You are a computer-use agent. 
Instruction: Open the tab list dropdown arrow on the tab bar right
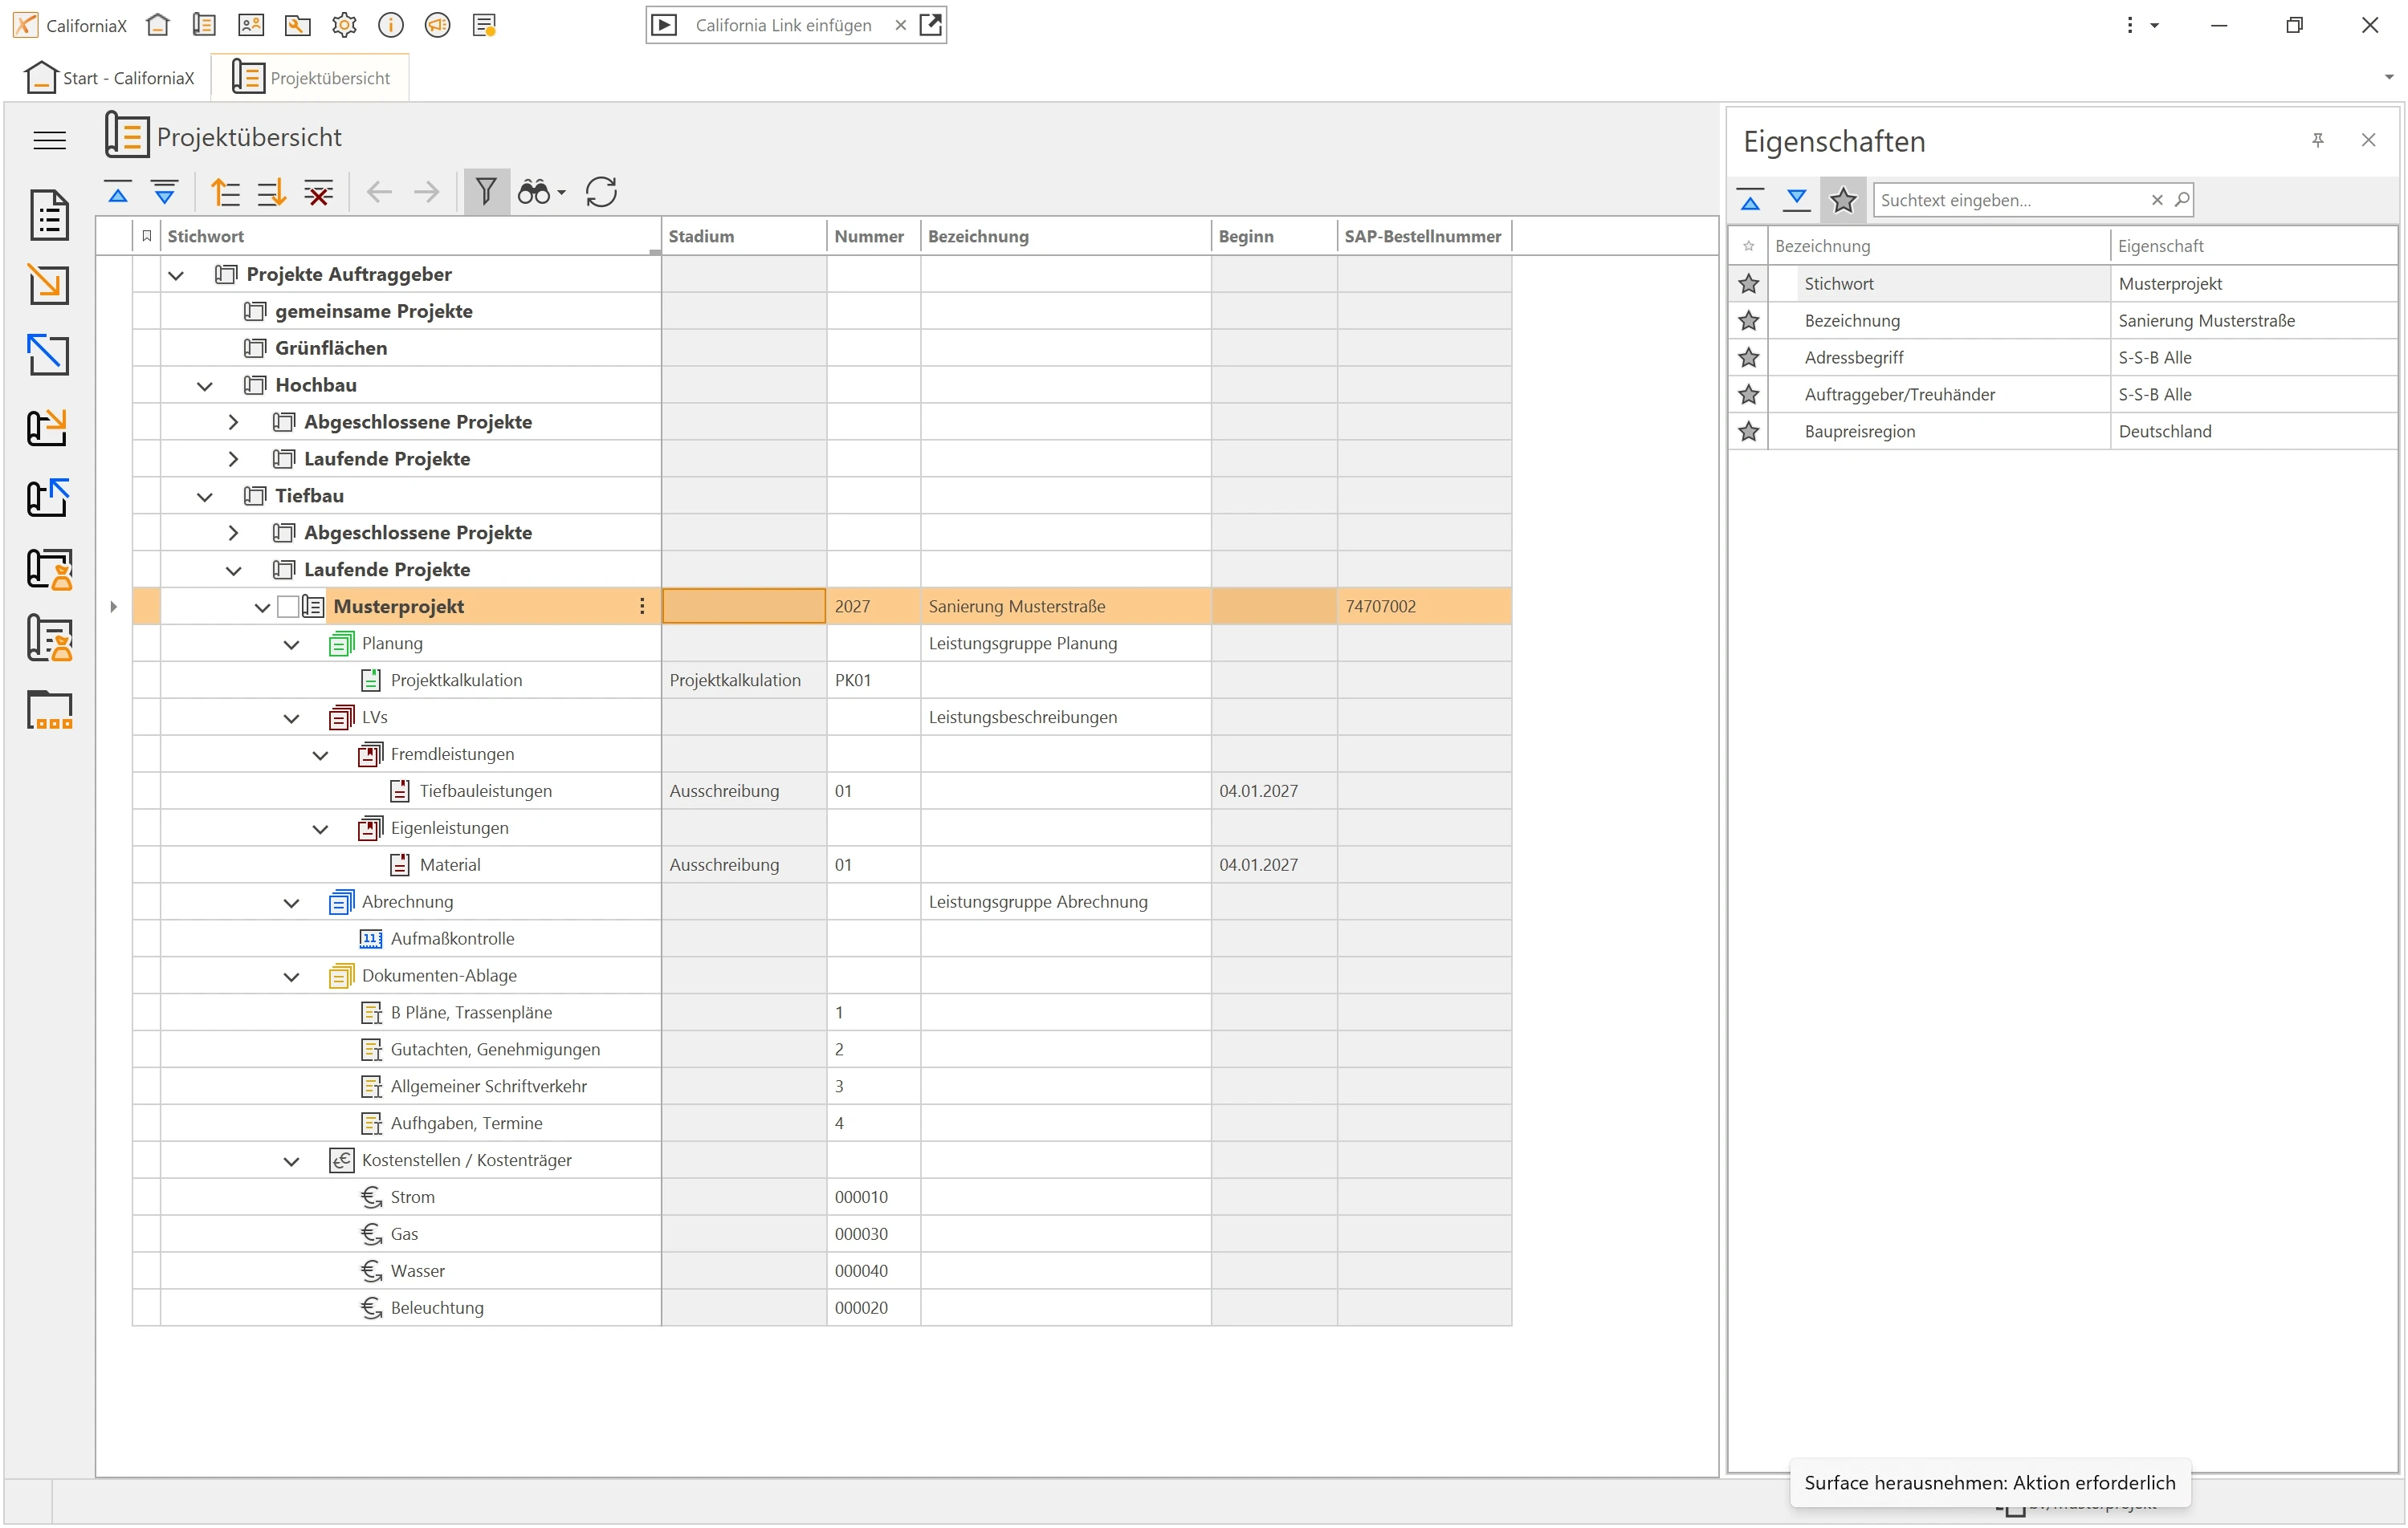pos(2388,77)
